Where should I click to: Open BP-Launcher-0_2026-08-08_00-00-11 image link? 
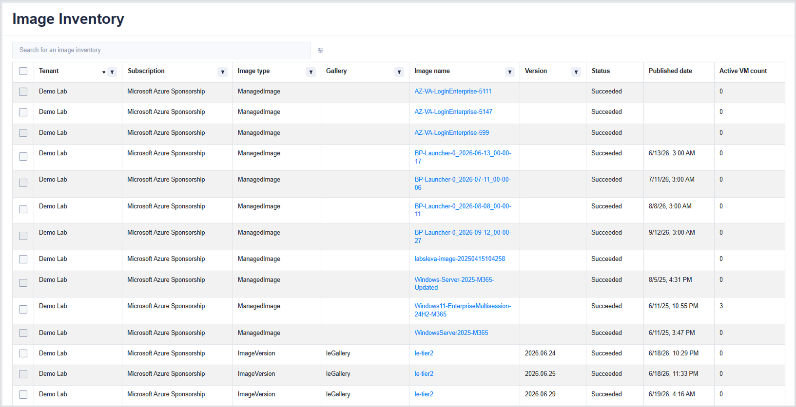[463, 210]
